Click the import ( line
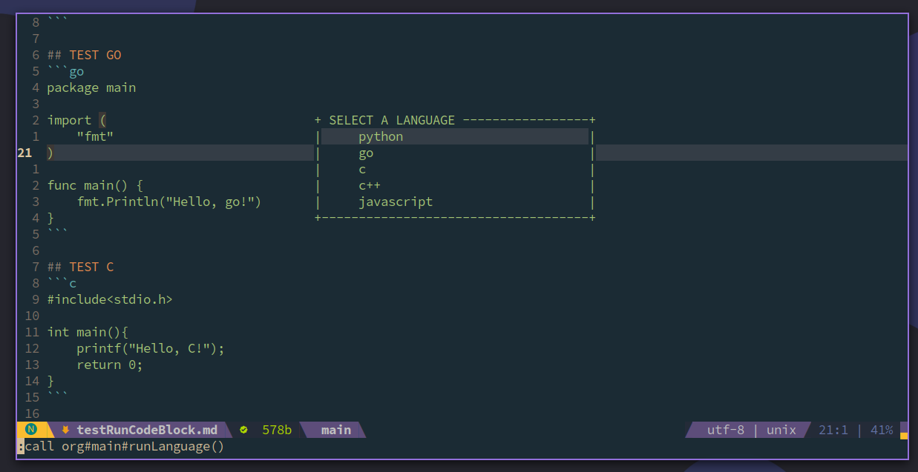This screenshot has height=472, width=918. pyautogui.click(x=76, y=120)
